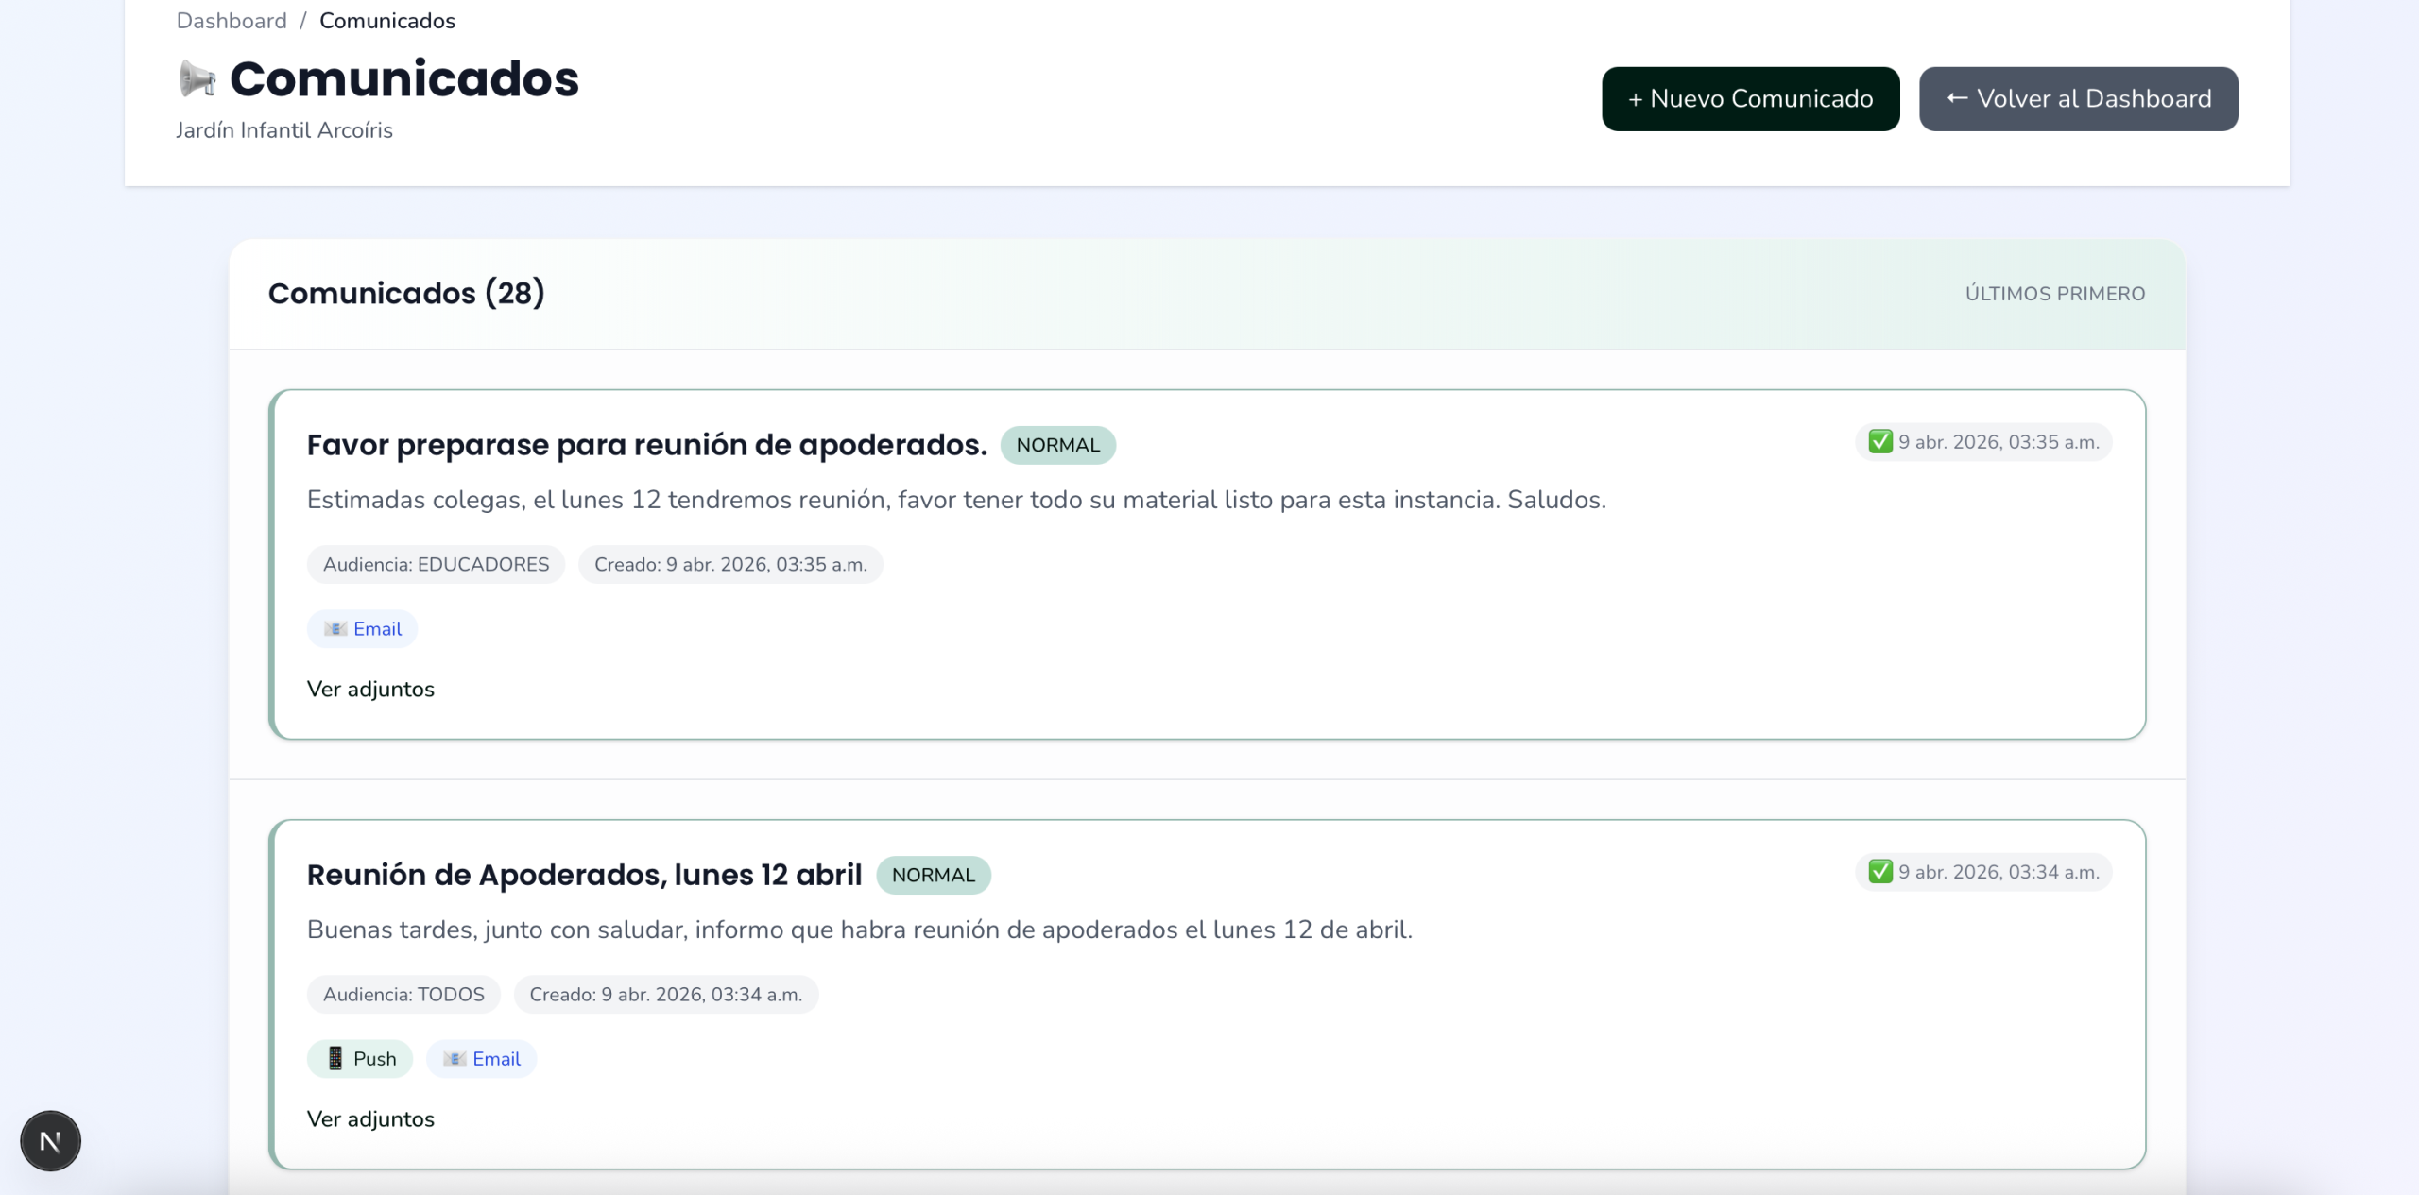Click the phone icon in the Push badge
The image size is (2419, 1195).
click(x=335, y=1058)
